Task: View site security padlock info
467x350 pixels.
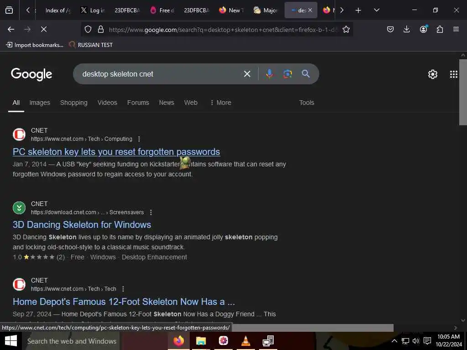Action: point(101,29)
